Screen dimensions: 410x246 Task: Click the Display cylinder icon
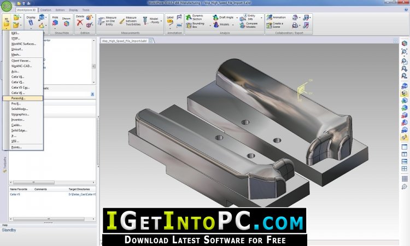(x=31, y=22)
